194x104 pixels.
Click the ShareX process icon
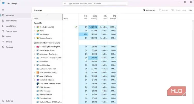click(38, 31)
